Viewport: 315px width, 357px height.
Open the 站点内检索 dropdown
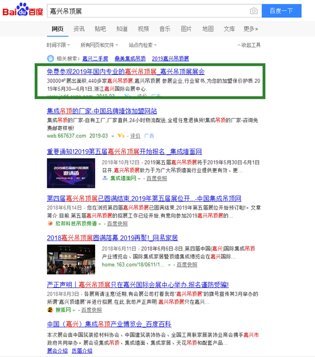pyautogui.click(x=143, y=45)
